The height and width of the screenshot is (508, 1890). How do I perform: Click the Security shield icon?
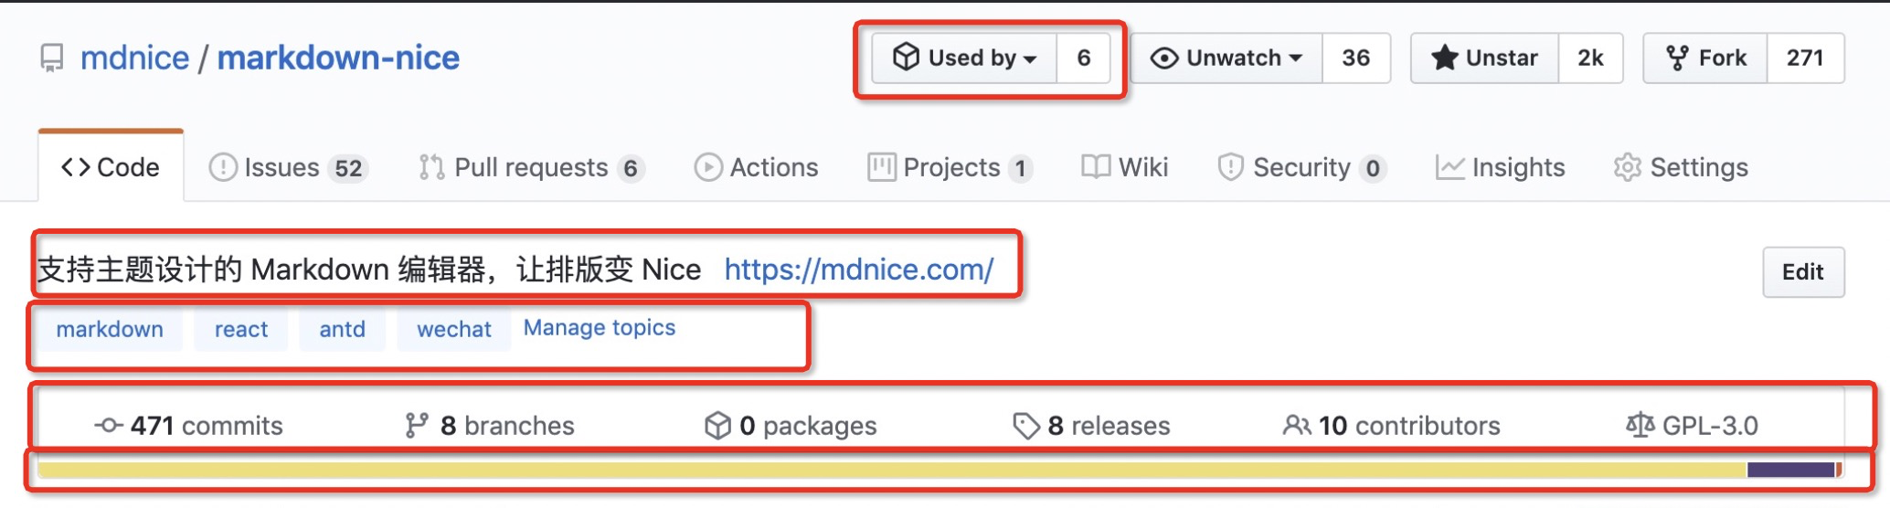pos(1231,167)
